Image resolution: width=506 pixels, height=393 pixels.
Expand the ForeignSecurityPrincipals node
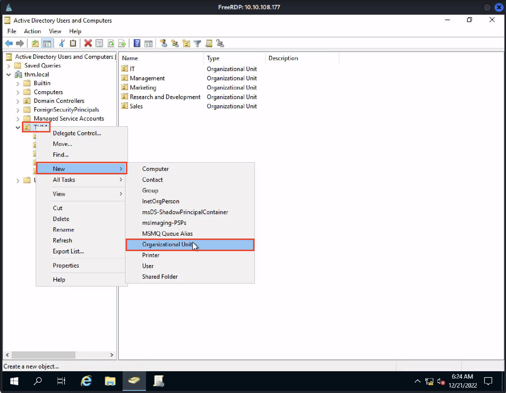click(x=18, y=110)
